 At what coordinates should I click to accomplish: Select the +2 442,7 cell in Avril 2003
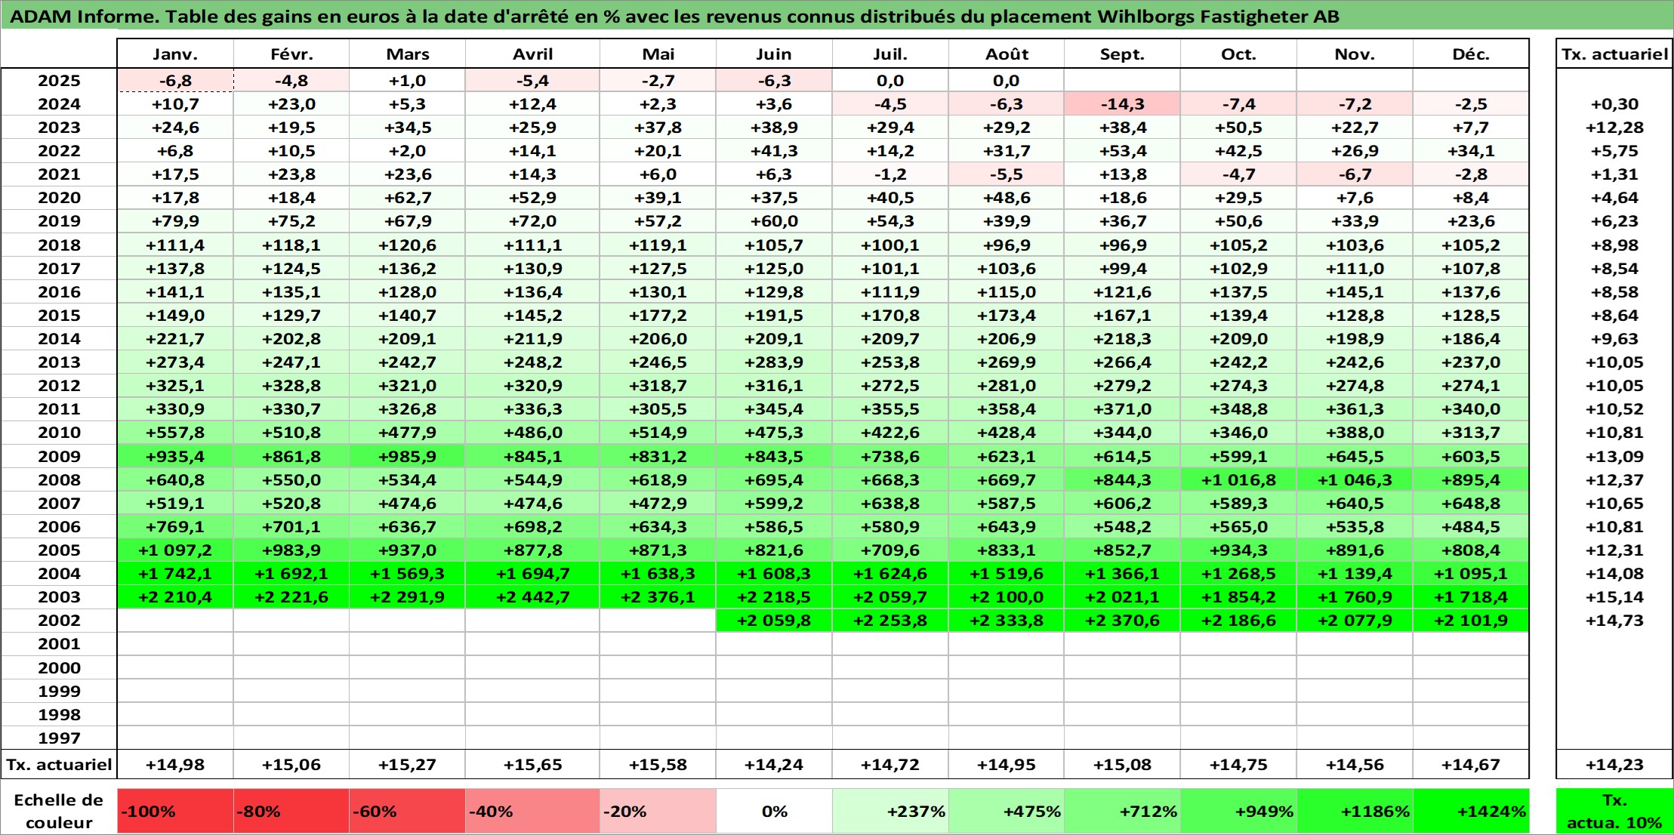click(x=532, y=597)
